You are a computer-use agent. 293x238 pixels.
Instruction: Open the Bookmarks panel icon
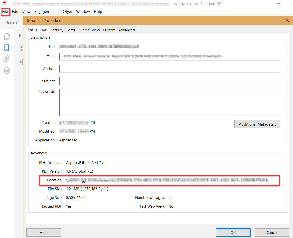pos(7,48)
